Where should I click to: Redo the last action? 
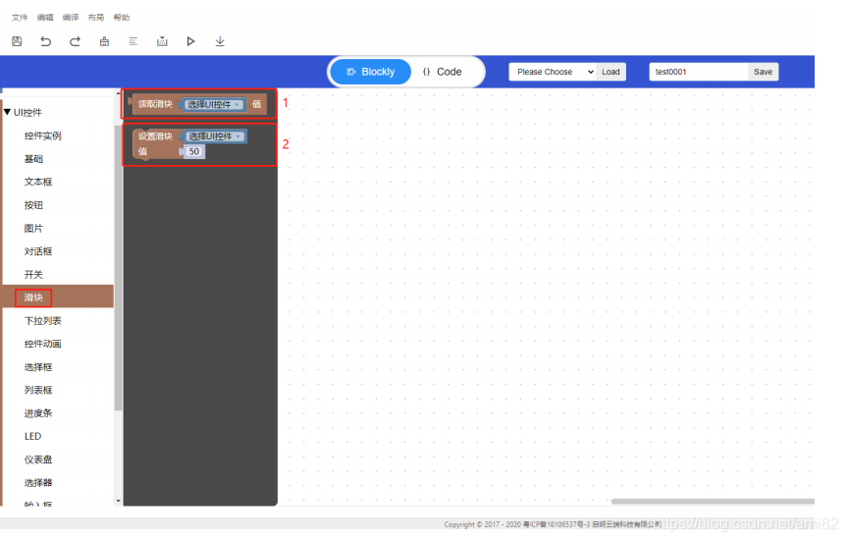76,41
